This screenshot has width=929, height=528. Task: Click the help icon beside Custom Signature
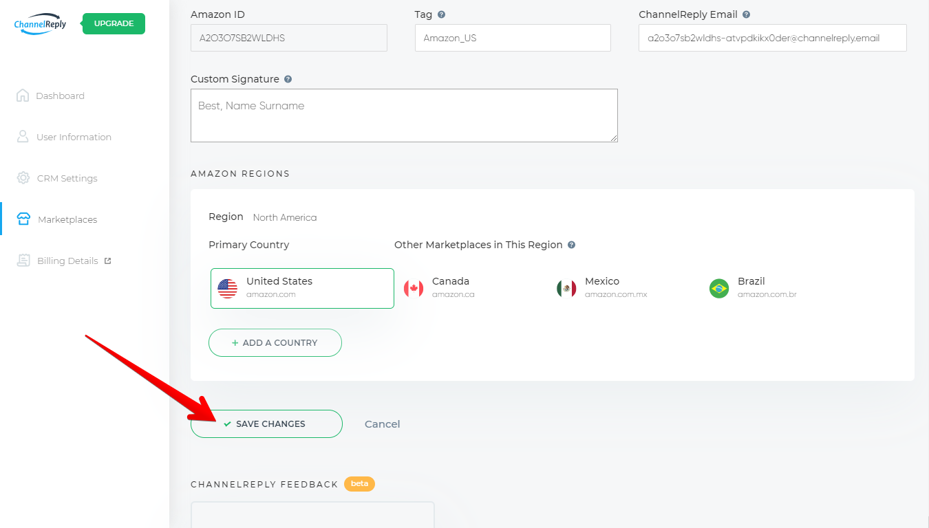pyautogui.click(x=288, y=79)
